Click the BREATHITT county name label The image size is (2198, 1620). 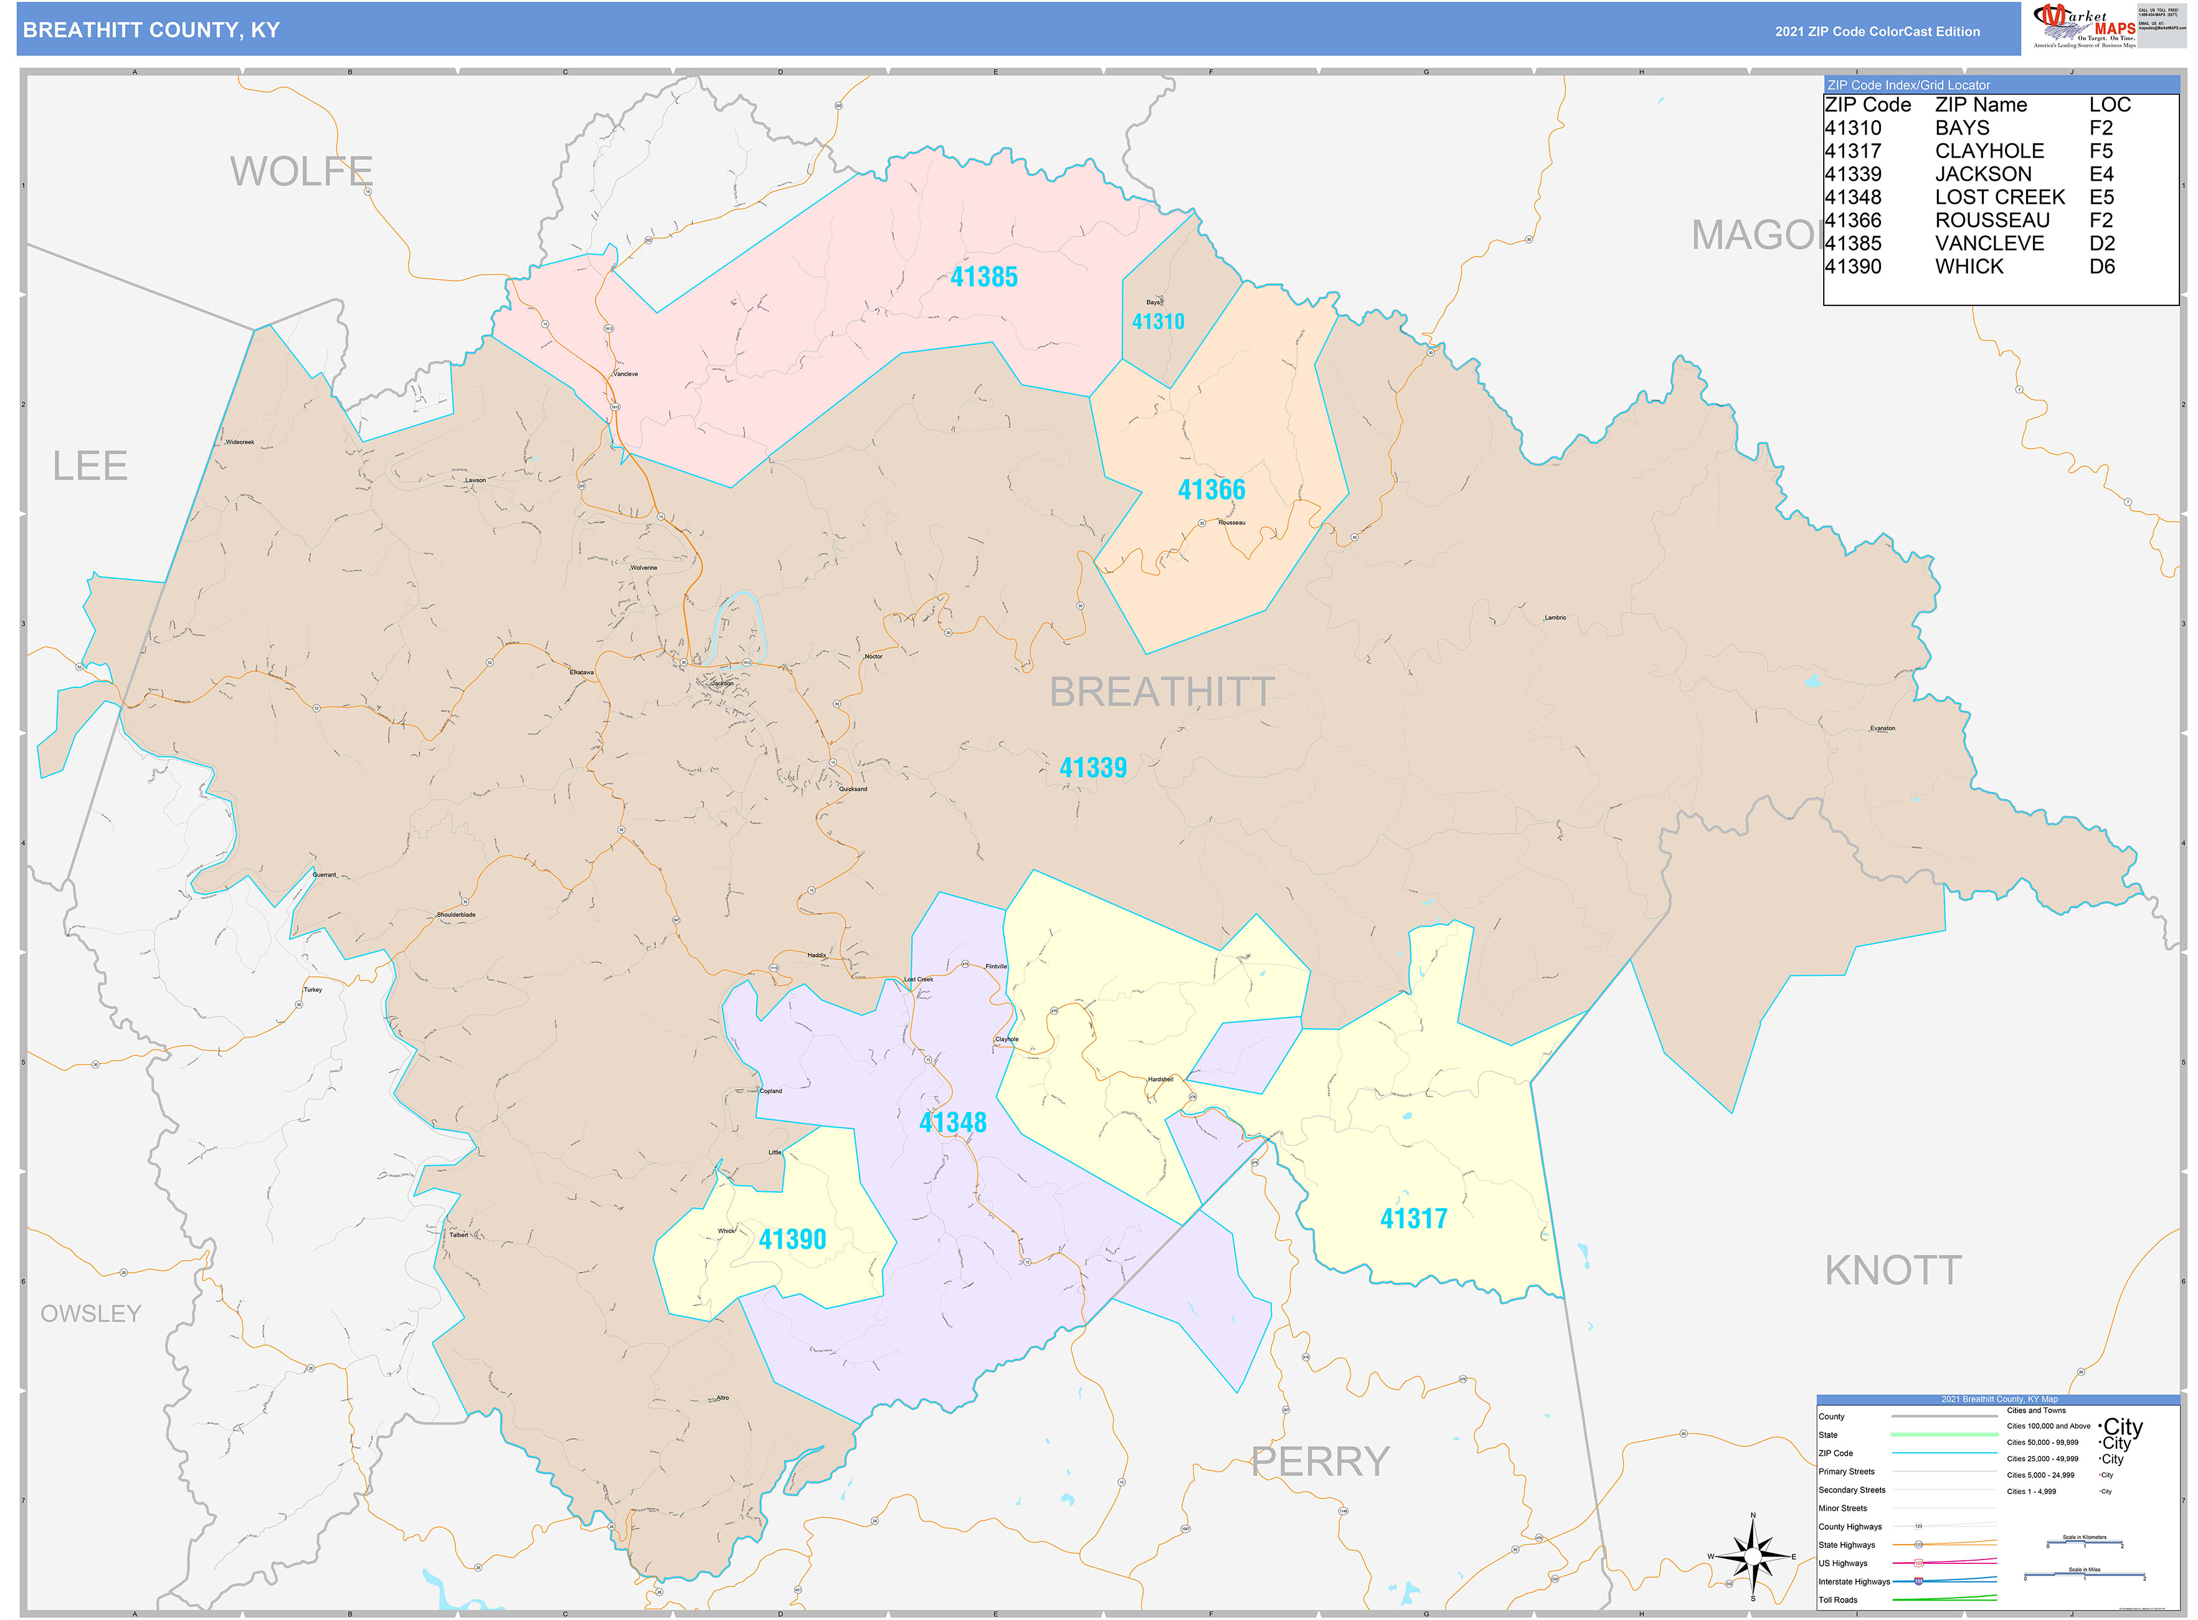click(1162, 692)
